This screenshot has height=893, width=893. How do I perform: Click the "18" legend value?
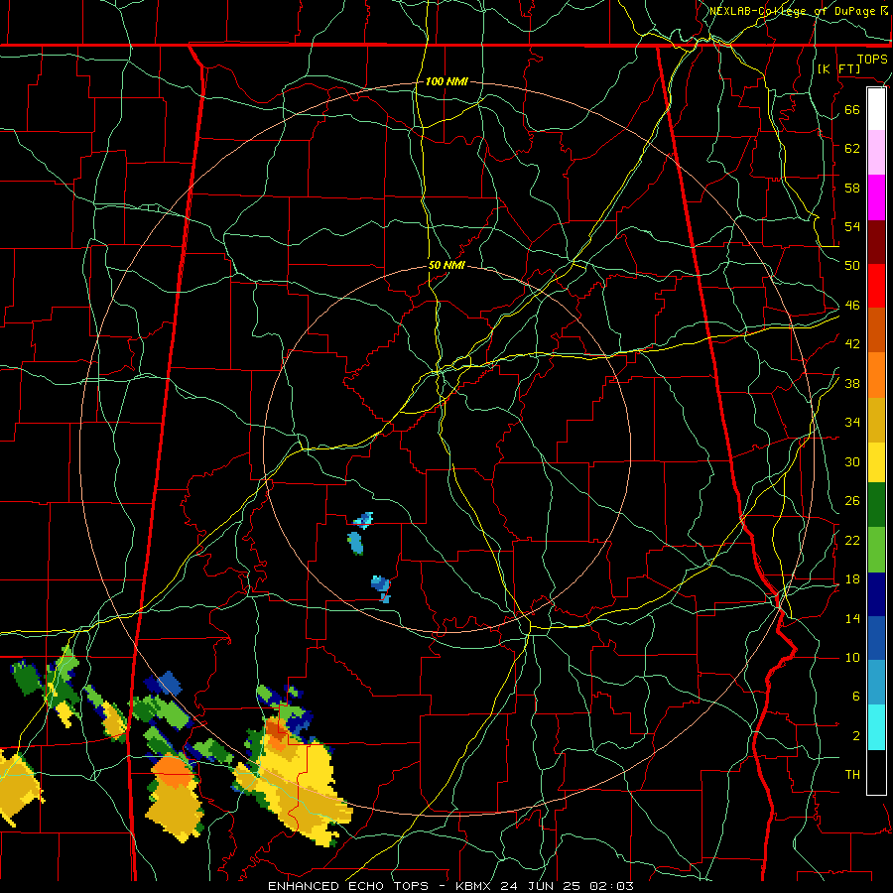point(852,579)
